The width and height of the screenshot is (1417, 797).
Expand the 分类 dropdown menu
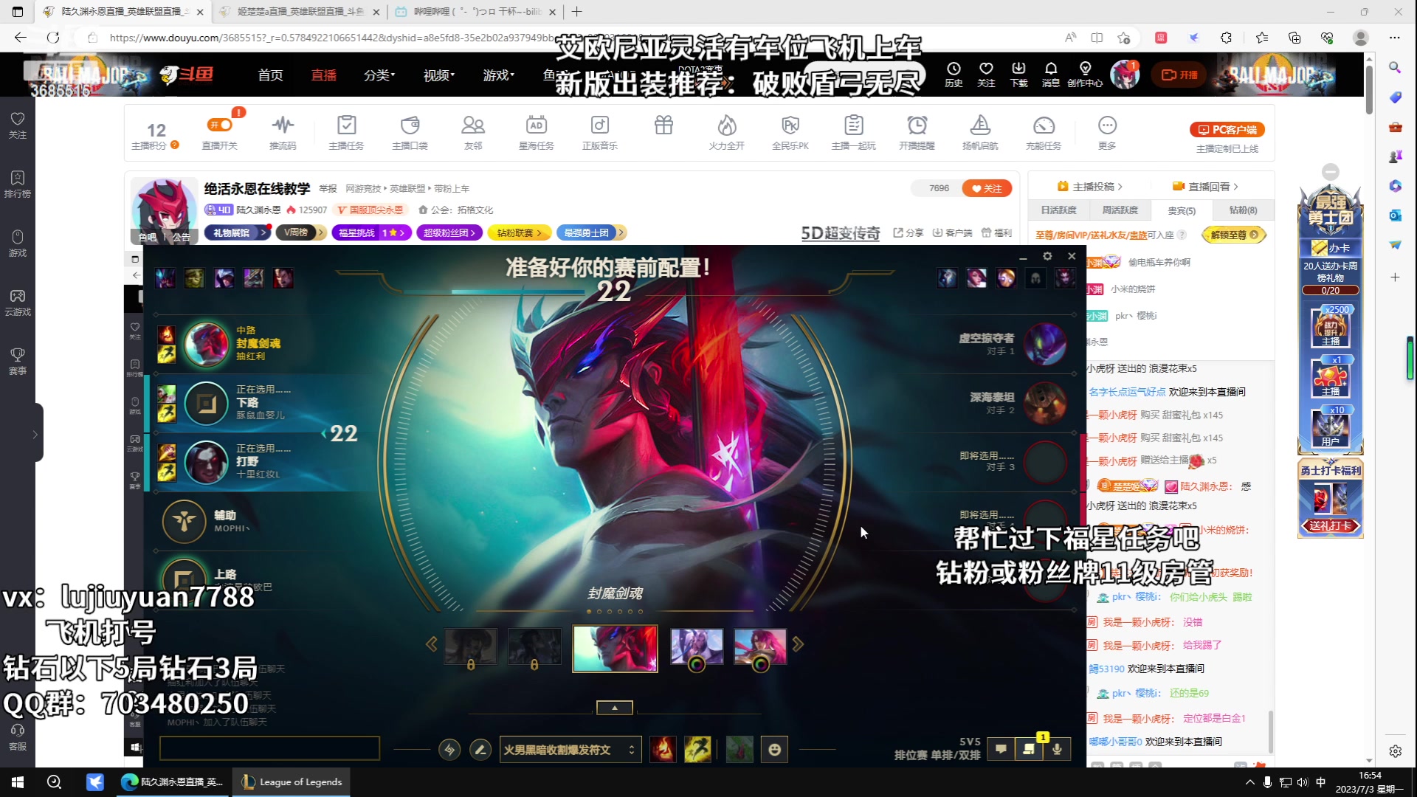(379, 75)
